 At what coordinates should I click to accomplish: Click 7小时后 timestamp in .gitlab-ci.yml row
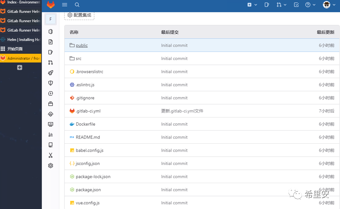pyautogui.click(x=327, y=111)
